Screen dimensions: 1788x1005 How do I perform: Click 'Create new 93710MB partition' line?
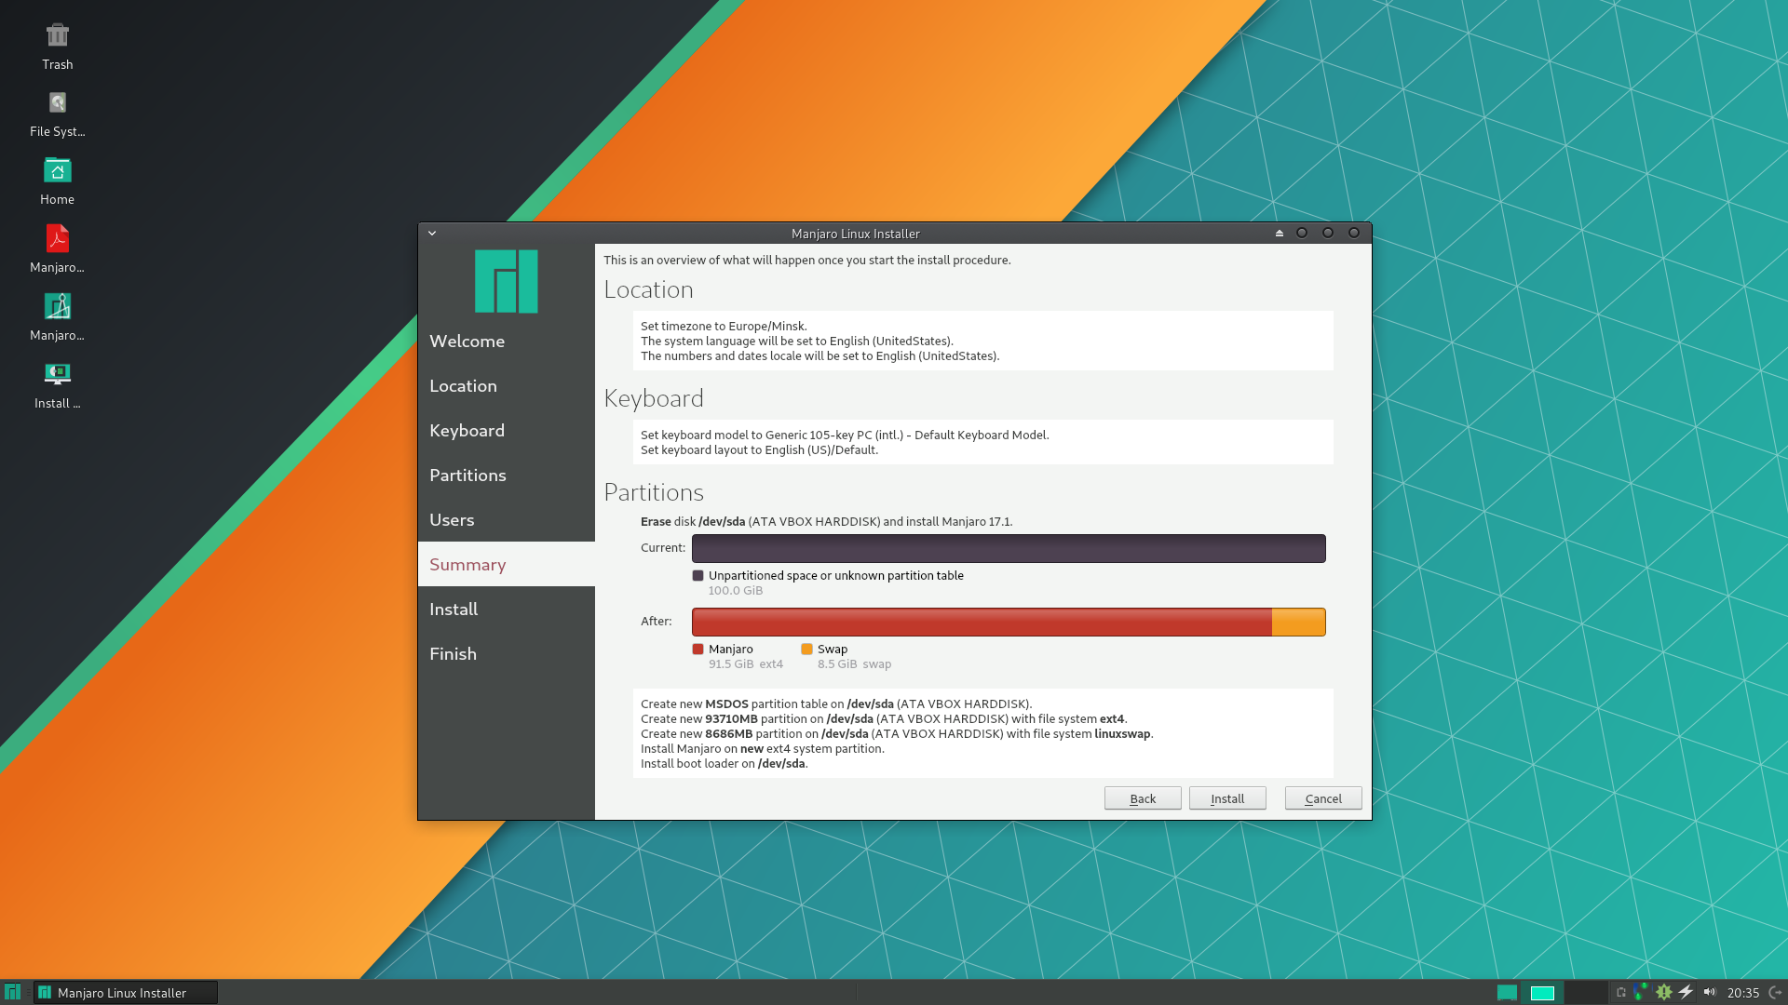coord(884,719)
